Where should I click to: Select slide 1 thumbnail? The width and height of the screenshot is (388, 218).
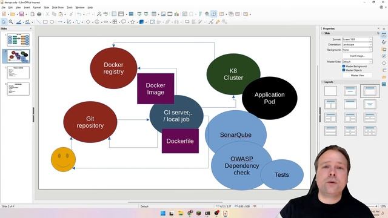click(18, 40)
